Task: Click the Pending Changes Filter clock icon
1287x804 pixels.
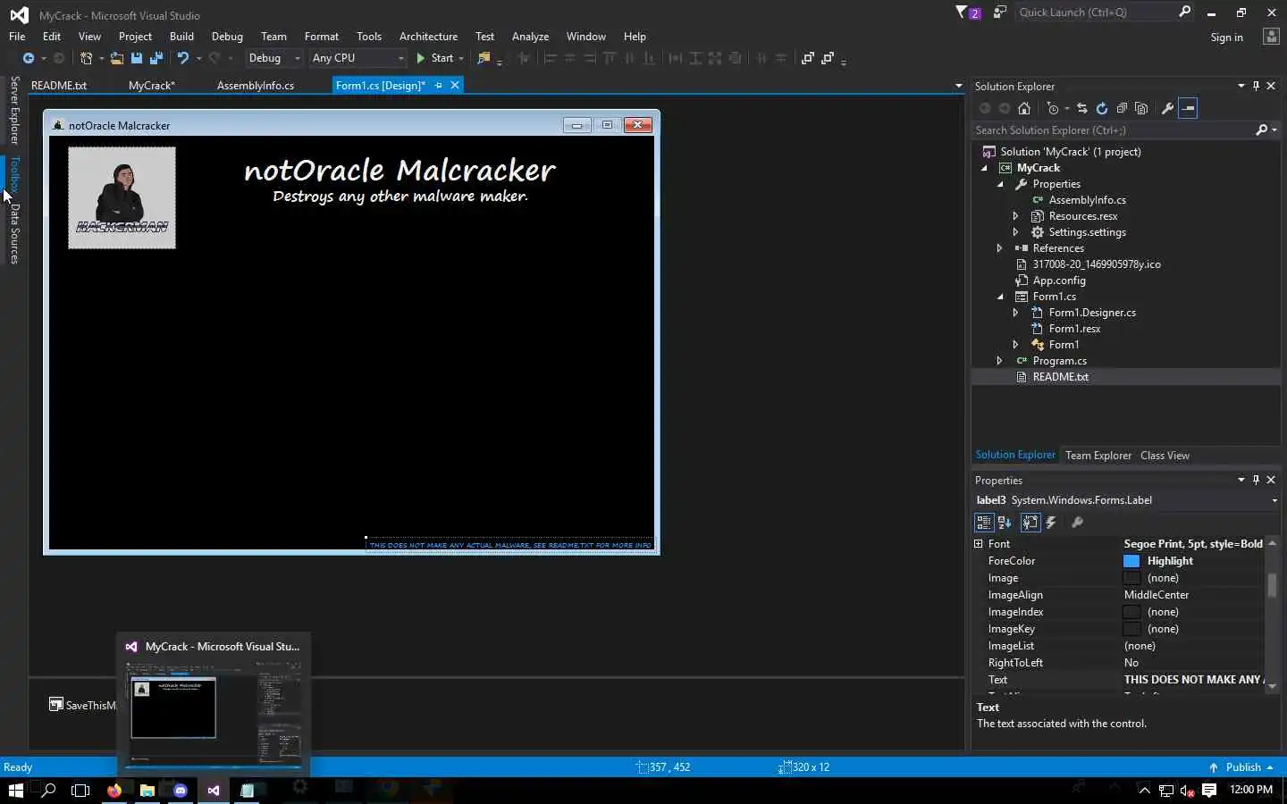Action: click(x=1053, y=108)
